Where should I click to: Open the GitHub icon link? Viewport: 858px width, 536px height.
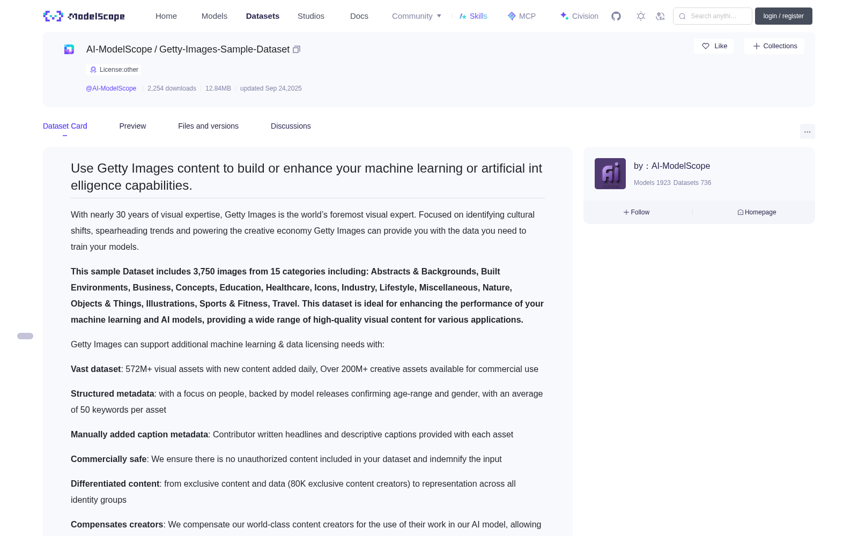[x=616, y=16]
